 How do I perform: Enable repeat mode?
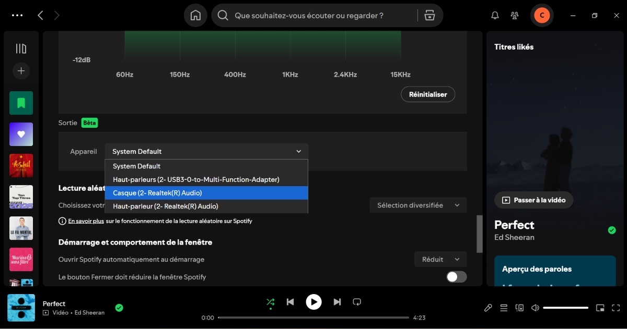[357, 301]
